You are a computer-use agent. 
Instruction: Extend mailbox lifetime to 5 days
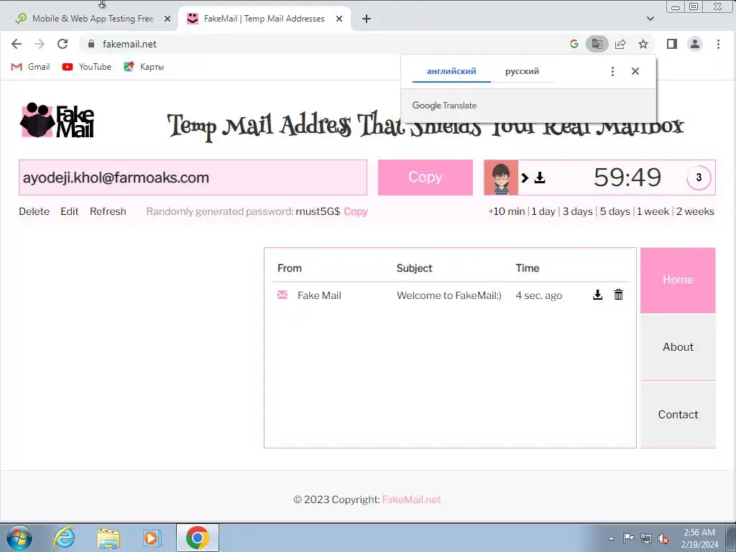tap(615, 211)
